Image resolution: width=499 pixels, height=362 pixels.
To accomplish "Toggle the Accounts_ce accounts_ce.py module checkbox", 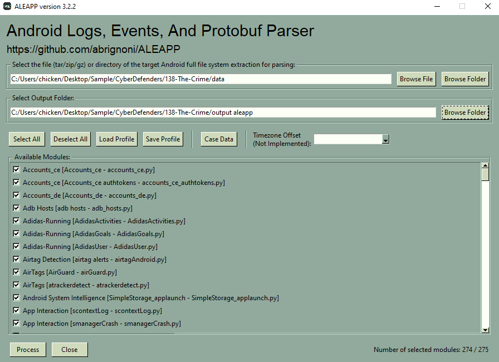I will (x=16, y=169).
